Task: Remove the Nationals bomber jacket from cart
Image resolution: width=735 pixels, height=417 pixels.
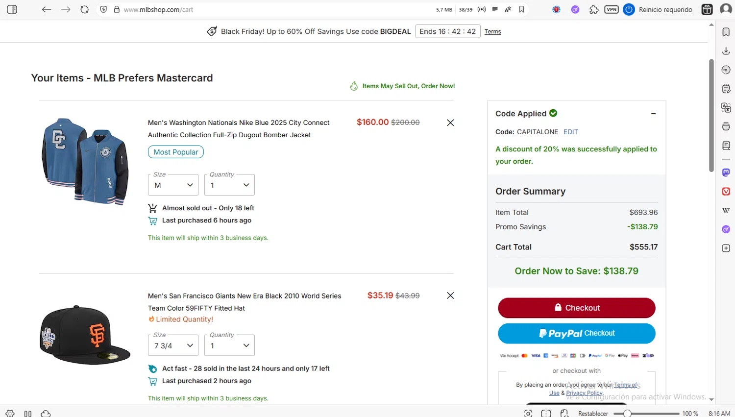Action: coord(450,123)
